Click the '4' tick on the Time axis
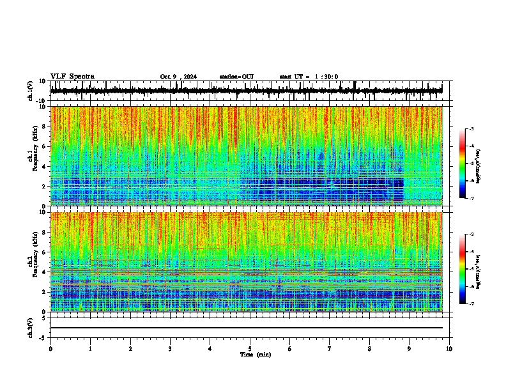Image resolution: width=506 pixels, height=391 pixels. (210, 348)
